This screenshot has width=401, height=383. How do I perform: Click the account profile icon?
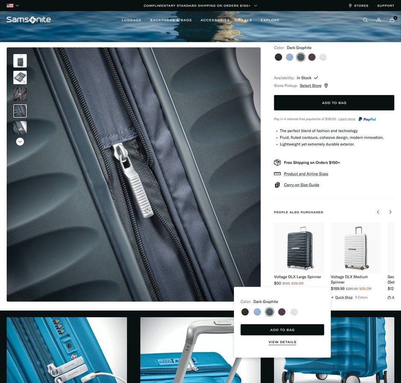point(378,20)
